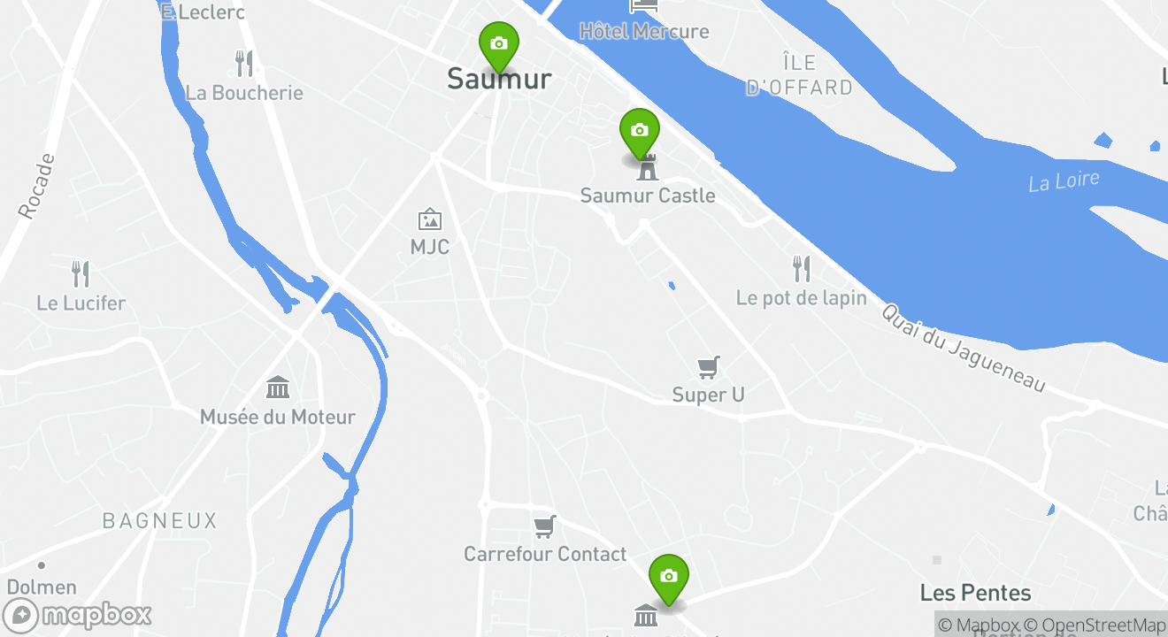Select the Les Pentes place label

[x=976, y=593]
